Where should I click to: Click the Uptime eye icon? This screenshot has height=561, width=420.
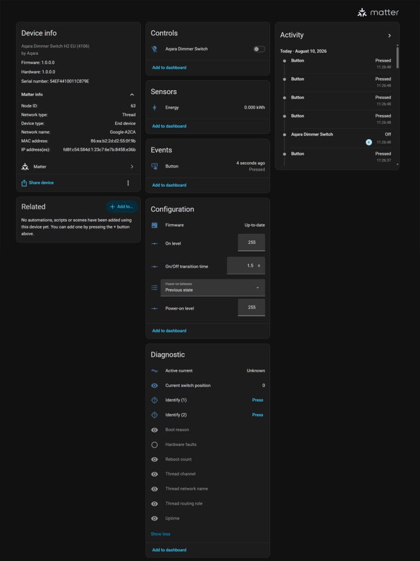click(x=154, y=518)
